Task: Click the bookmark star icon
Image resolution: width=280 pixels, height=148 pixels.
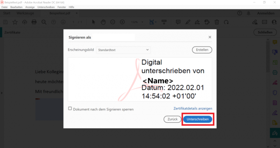Action: click(x=15, y=22)
